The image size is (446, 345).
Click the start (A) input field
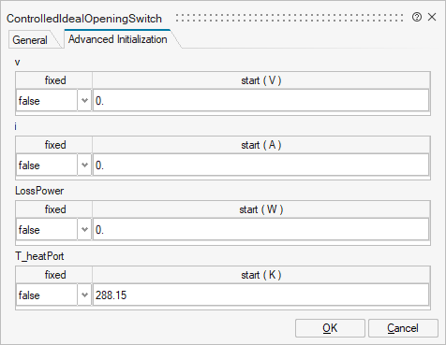(260, 165)
